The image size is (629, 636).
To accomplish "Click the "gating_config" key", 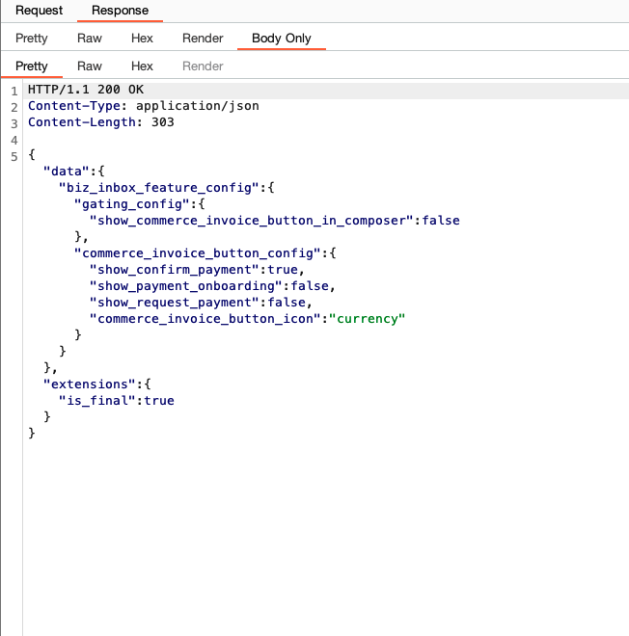I will (131, 204).
